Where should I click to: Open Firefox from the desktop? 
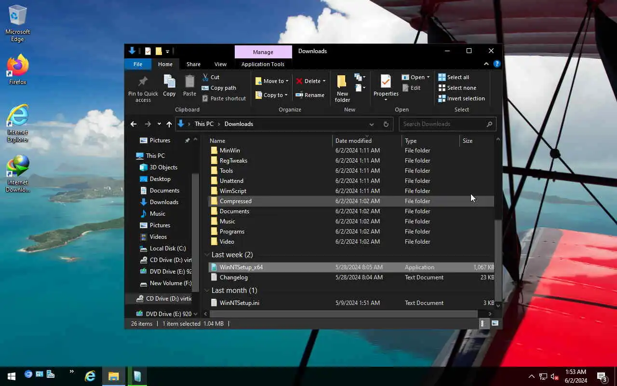(x=18, y=70)
